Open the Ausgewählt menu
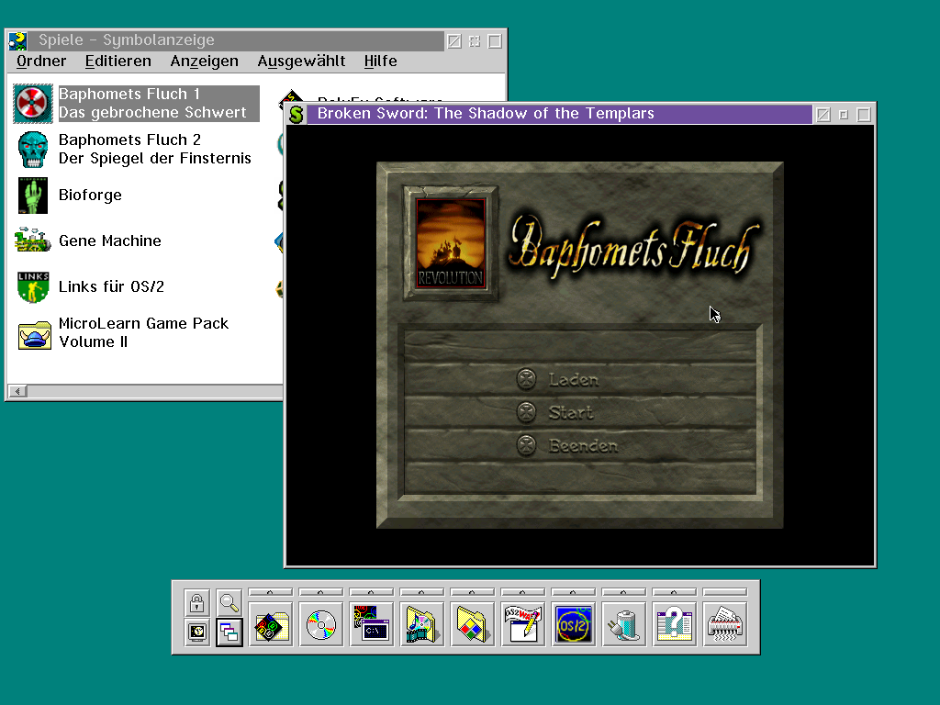 [301, 62]
